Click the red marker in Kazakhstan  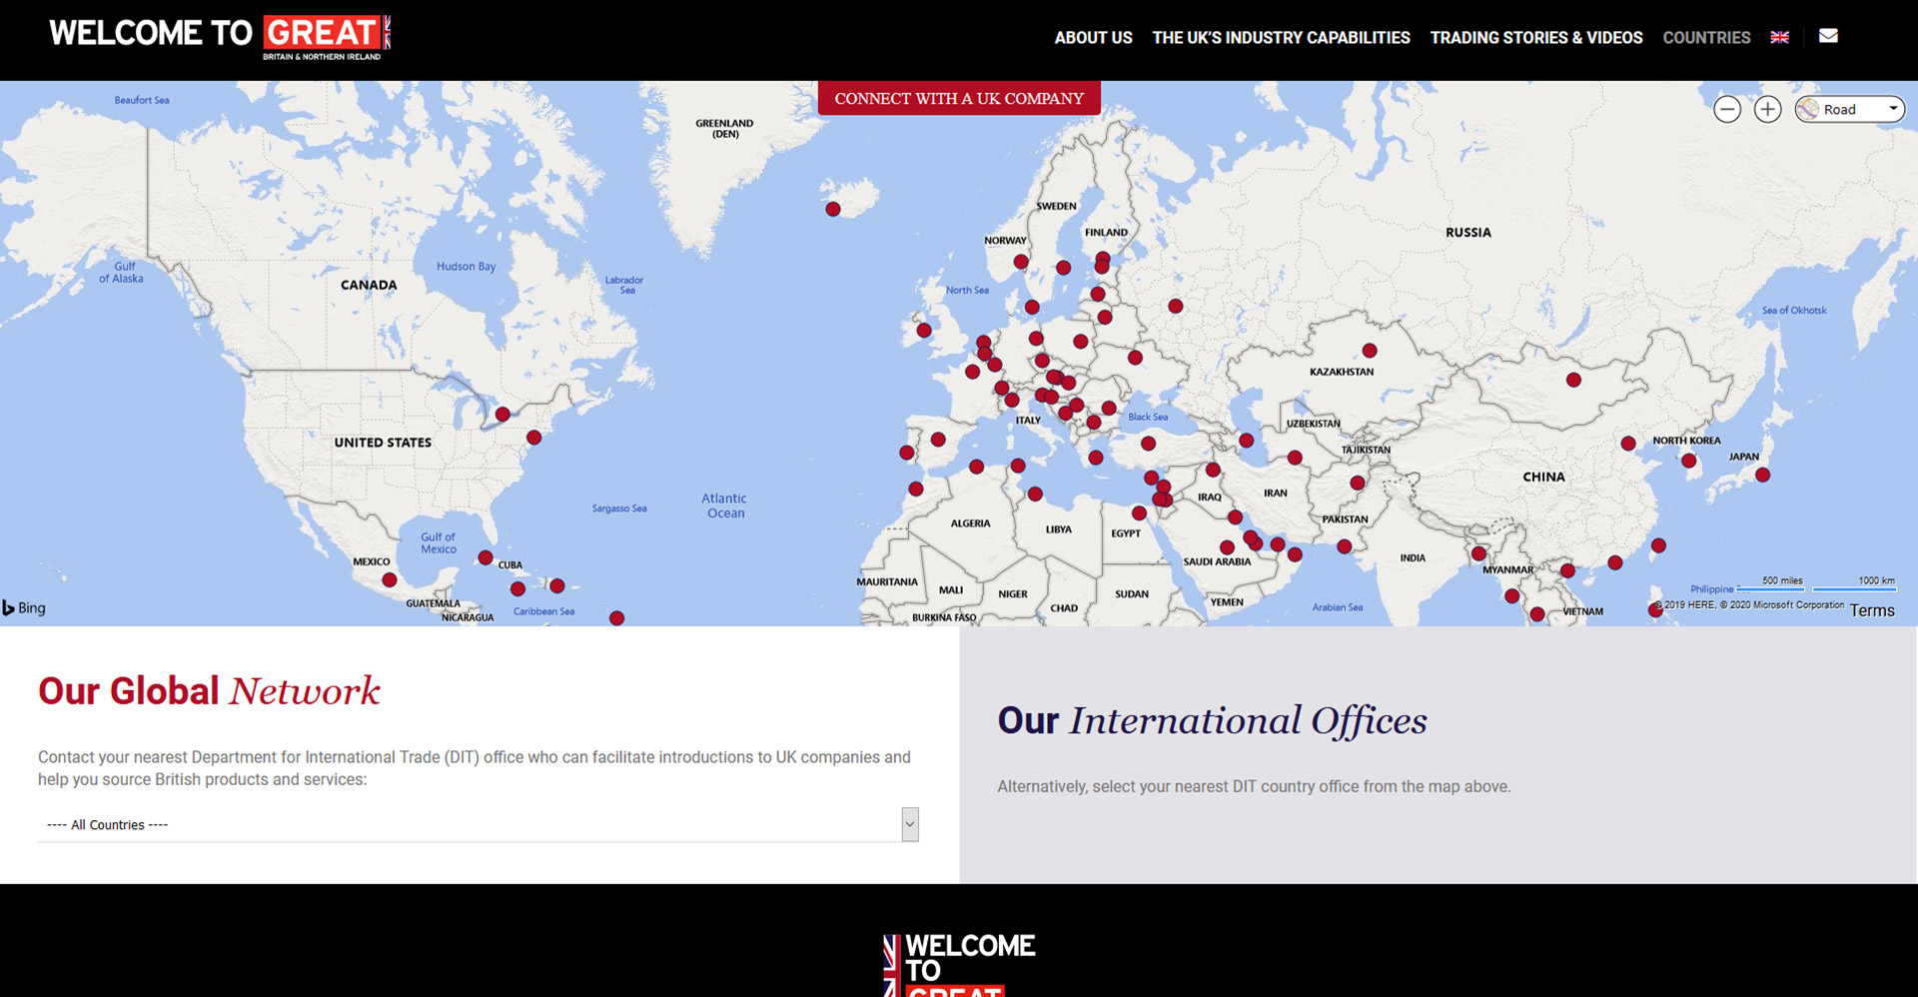1370,351
